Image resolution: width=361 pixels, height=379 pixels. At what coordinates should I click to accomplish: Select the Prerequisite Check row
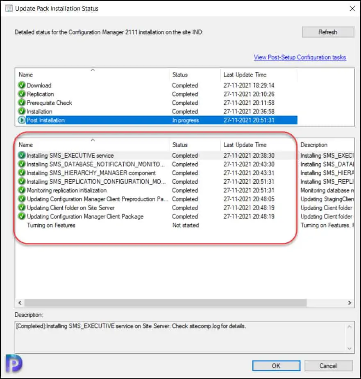tap(157, 102)
